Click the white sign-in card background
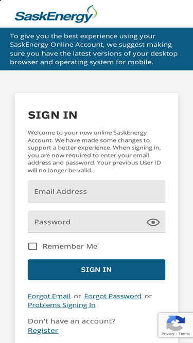193x343 pixels. [x=96, y=103]
